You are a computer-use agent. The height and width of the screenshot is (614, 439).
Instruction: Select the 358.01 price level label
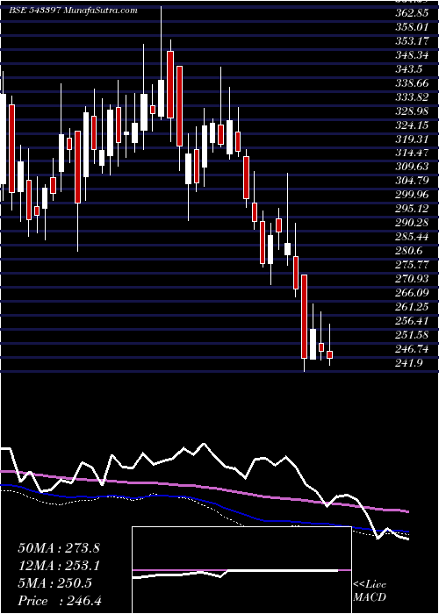pos(411,27)
